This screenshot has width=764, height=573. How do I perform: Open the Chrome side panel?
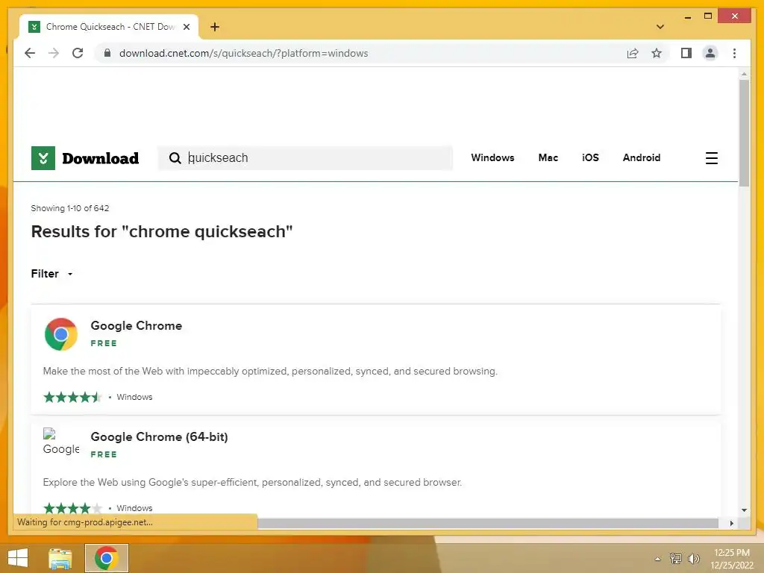click(686, 53)
